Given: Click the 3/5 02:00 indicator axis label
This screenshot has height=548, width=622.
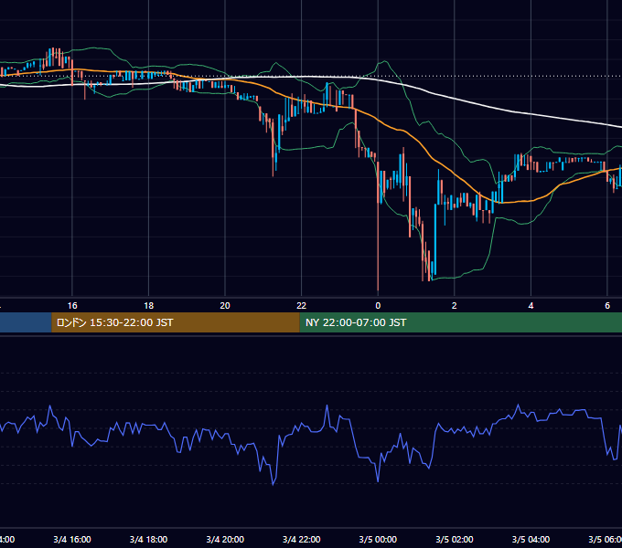Looking at the screenshot, I should point(455,540).
